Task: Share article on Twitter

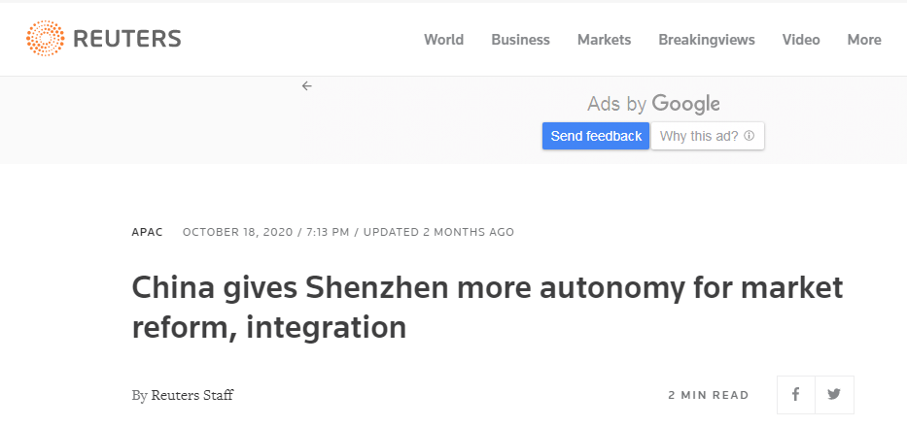Action: tap(834, 395)
